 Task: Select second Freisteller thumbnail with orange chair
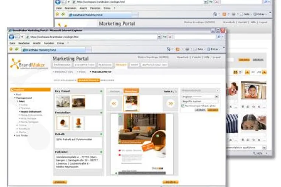pos(79,123)
